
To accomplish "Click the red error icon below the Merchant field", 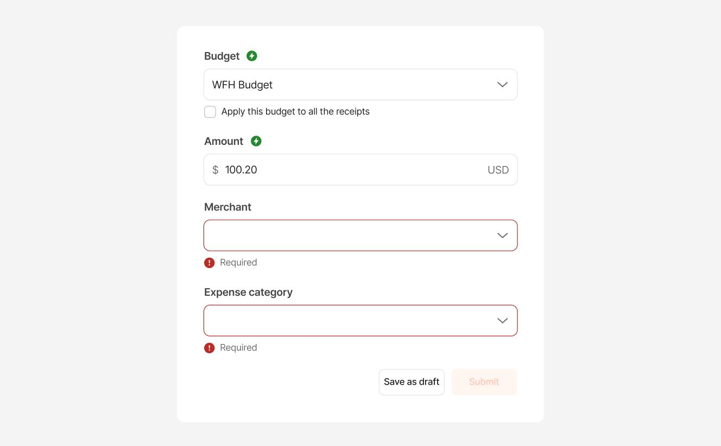I will click(x=210, y=263).
